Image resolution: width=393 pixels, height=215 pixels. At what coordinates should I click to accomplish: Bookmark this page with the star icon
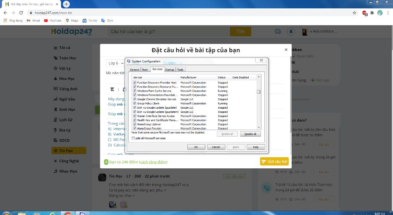click(x=354, y=13)
